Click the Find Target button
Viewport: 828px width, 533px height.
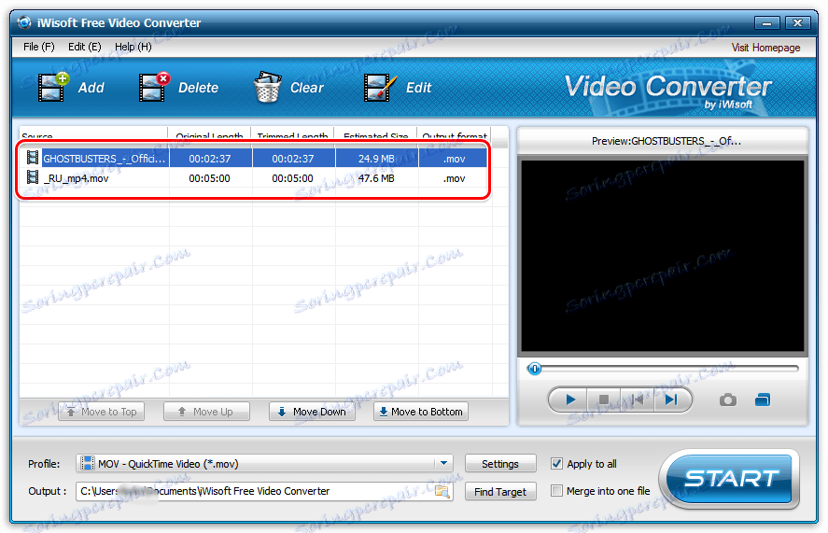coord(500,492)
